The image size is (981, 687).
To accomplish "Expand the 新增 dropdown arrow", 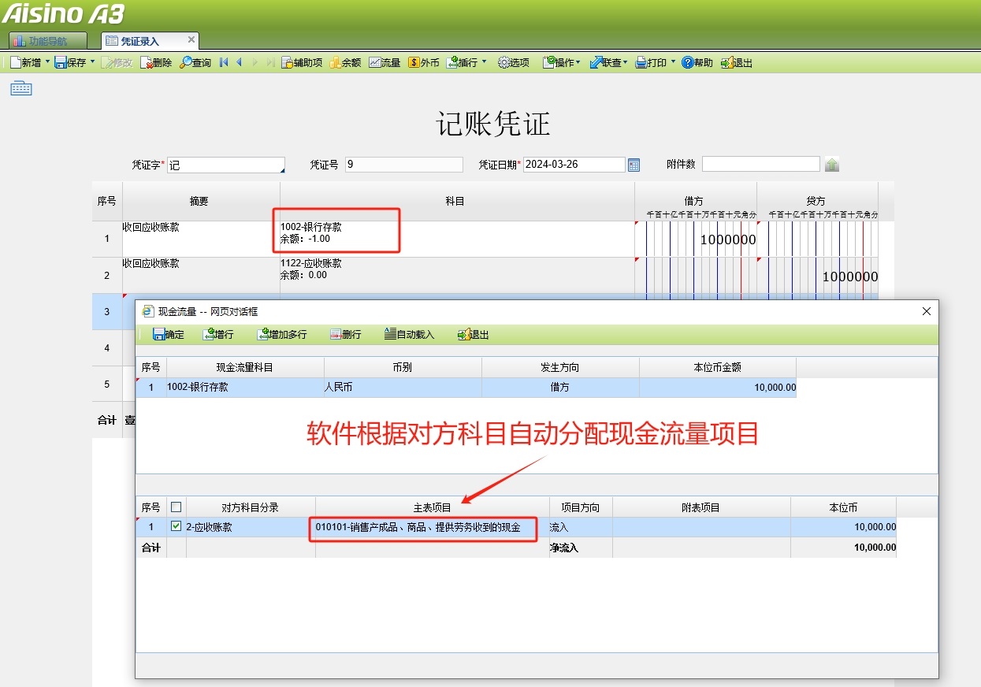I will click(x=47, y=62).
